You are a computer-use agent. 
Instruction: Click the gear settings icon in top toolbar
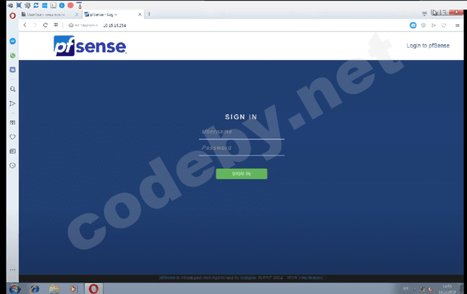coord(27,5)
